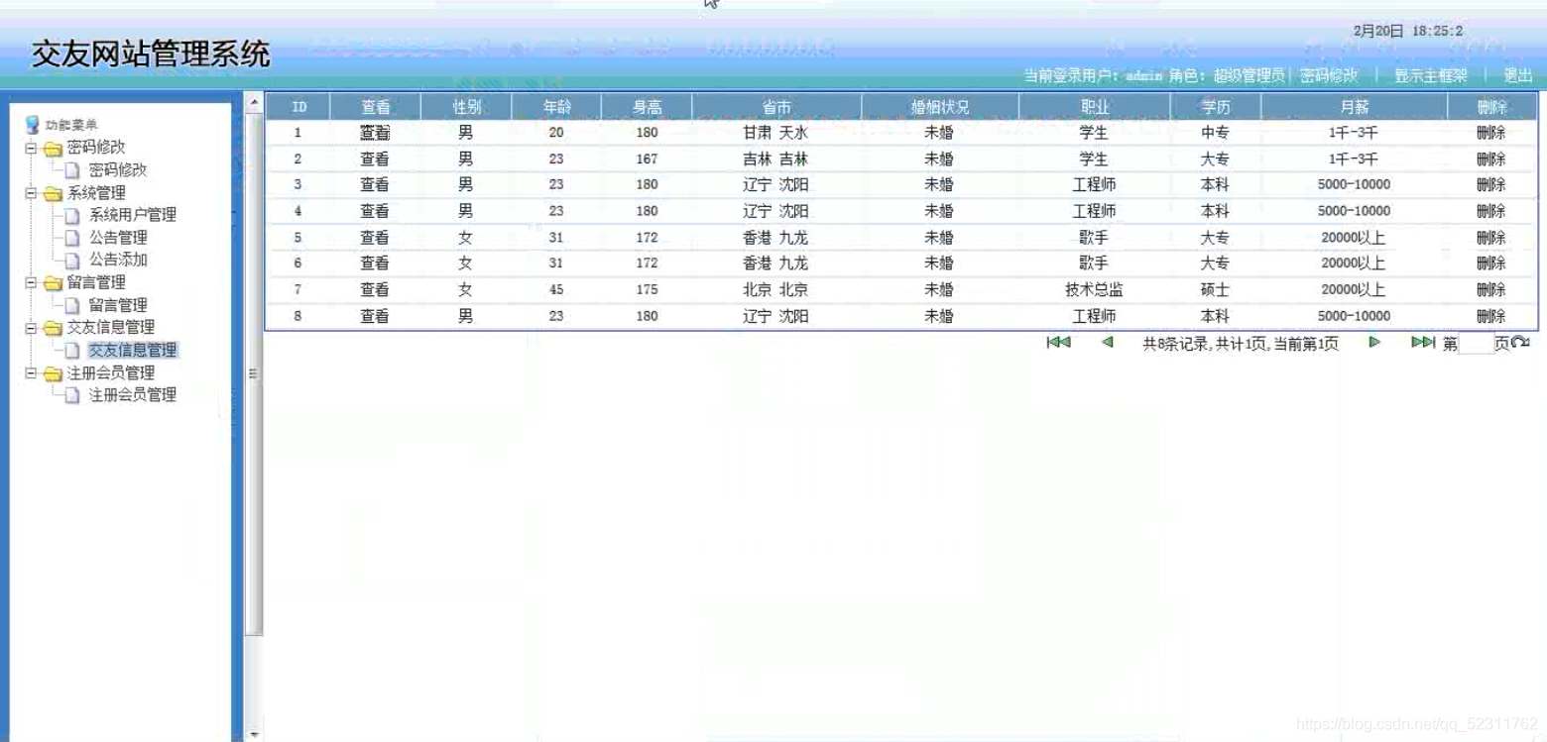Image resolution: width=1547 pixels, height=742 pixels.
Task: Click 删除 for row ID 3
Action: 1490,185
